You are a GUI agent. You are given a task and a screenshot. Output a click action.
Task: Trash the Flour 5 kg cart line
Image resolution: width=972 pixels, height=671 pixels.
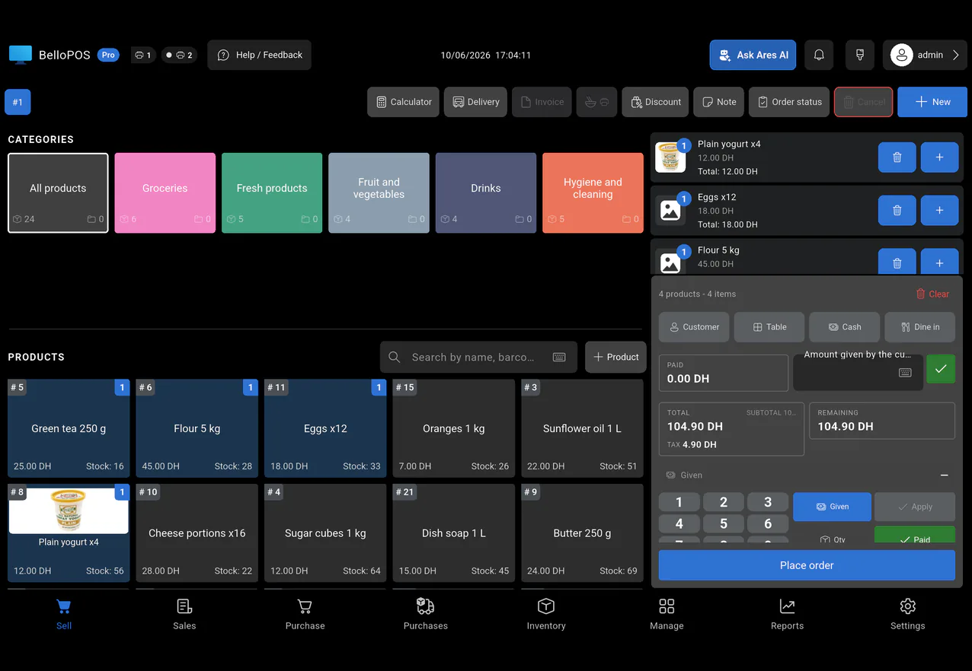click(897, 262)
